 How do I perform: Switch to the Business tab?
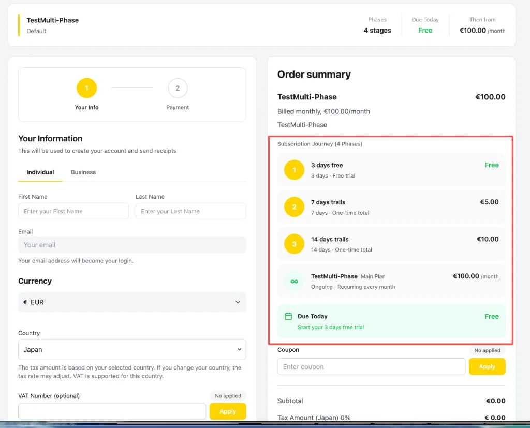[x=83, y=172]
